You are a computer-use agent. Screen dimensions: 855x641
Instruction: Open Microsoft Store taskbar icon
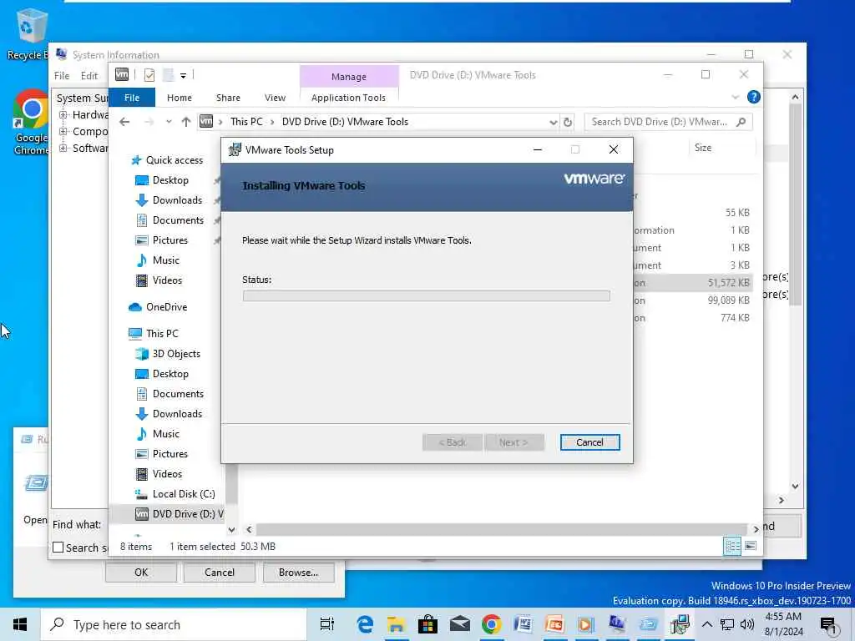(427, 624)
